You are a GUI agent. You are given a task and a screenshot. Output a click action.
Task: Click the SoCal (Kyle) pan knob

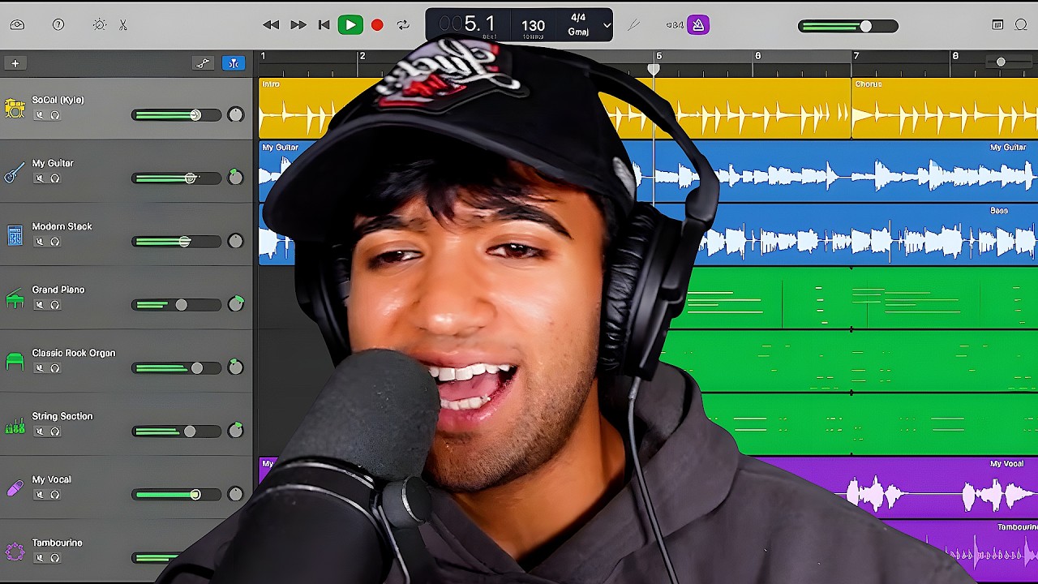235,114
